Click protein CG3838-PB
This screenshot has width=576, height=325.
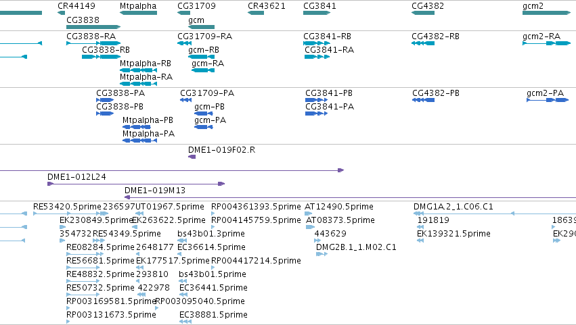coord(120,107)
